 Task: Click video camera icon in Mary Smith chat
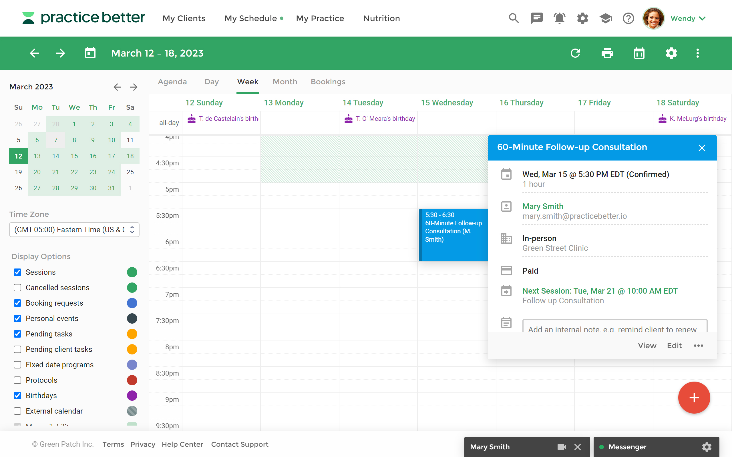point(562,447)
